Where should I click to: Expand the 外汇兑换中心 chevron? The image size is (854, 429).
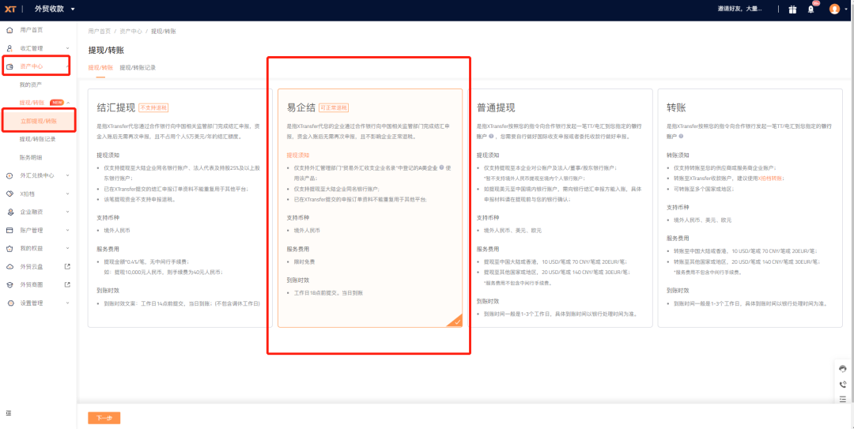[67, 175]
